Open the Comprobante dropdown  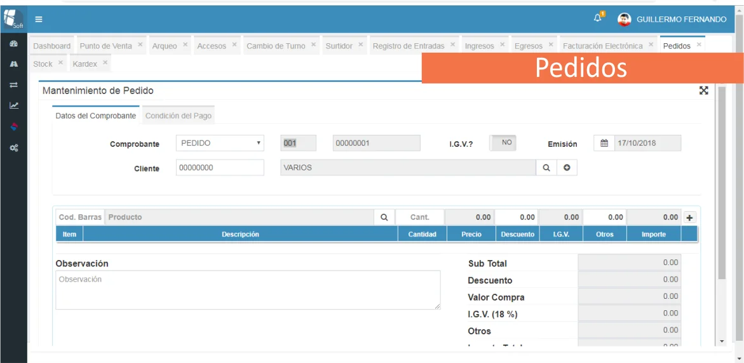point(219,143)
